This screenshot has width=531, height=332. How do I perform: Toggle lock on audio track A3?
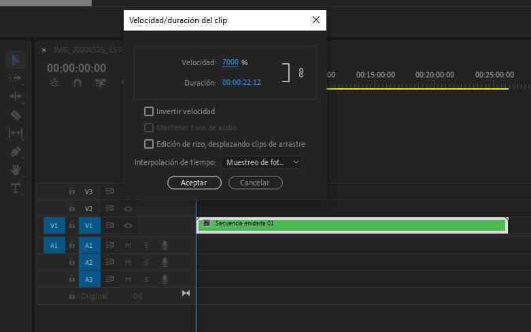[x=72, y=279]
